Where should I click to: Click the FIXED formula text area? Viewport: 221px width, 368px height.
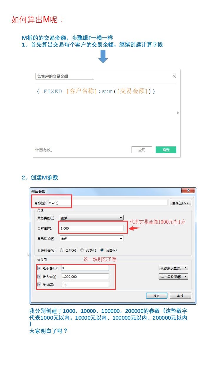click(96, 91)
